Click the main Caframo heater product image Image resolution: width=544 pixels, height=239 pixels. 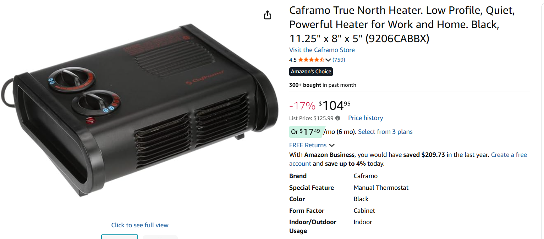tap(140, 110)
